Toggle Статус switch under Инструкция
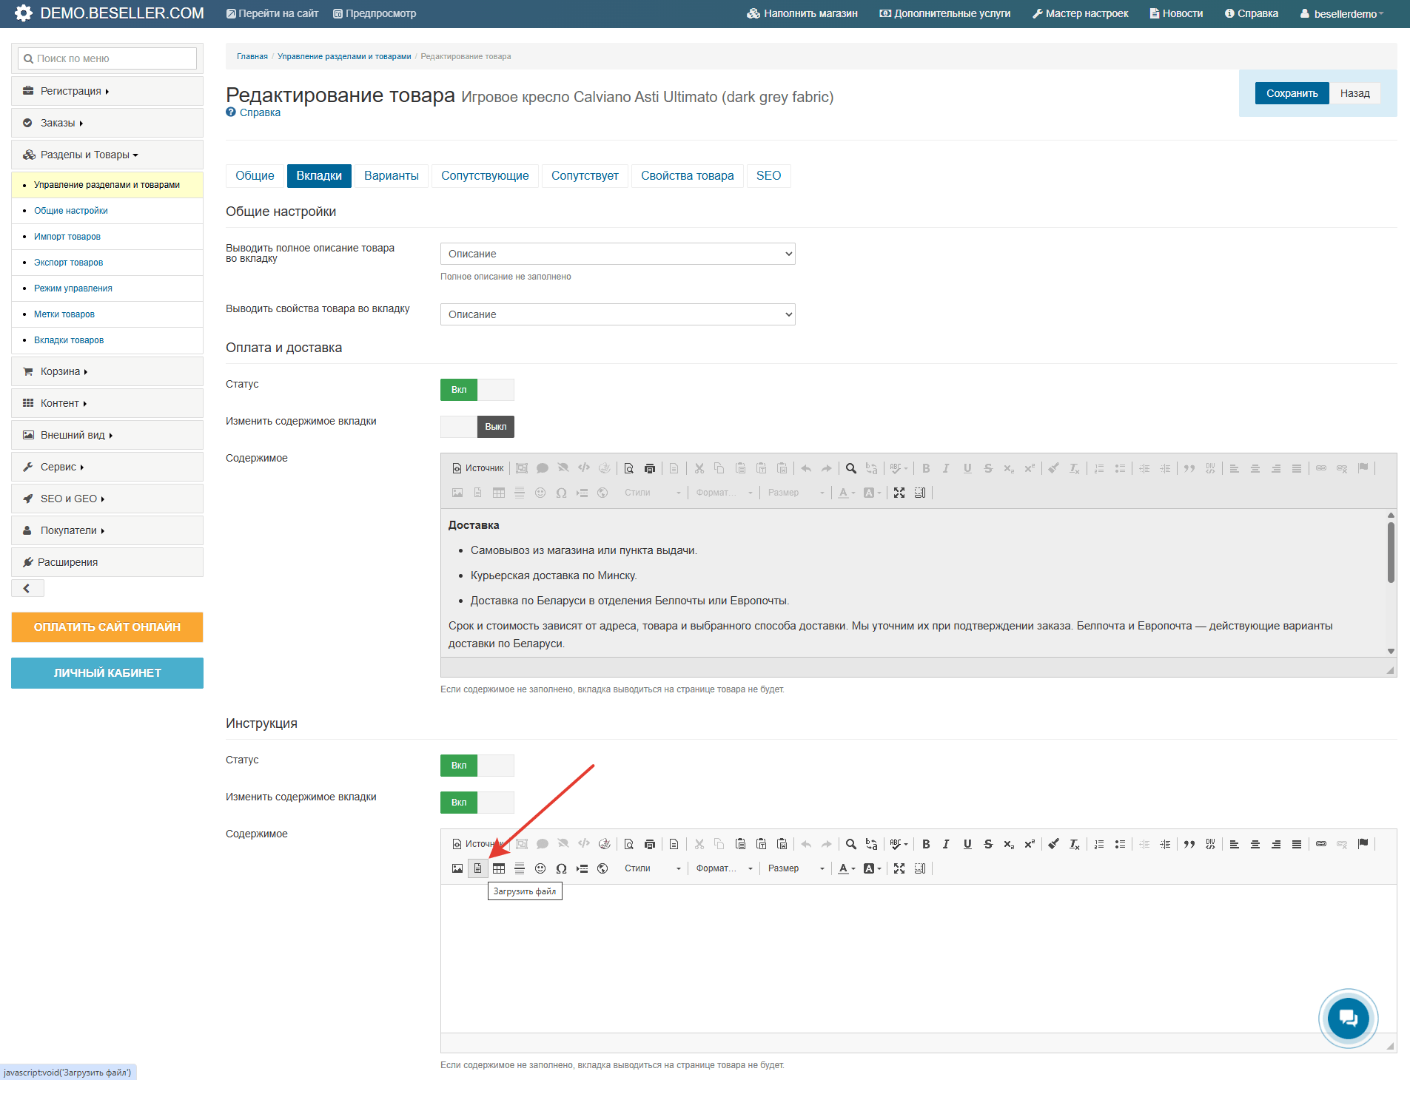Viewport: 1410px width, 1094px height. (x=477, y=766)
